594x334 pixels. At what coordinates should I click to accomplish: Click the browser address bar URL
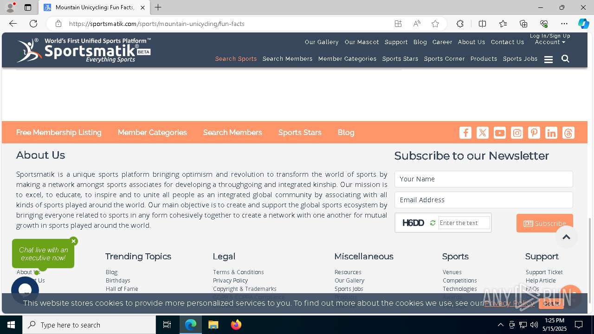(x=157, y=24)
